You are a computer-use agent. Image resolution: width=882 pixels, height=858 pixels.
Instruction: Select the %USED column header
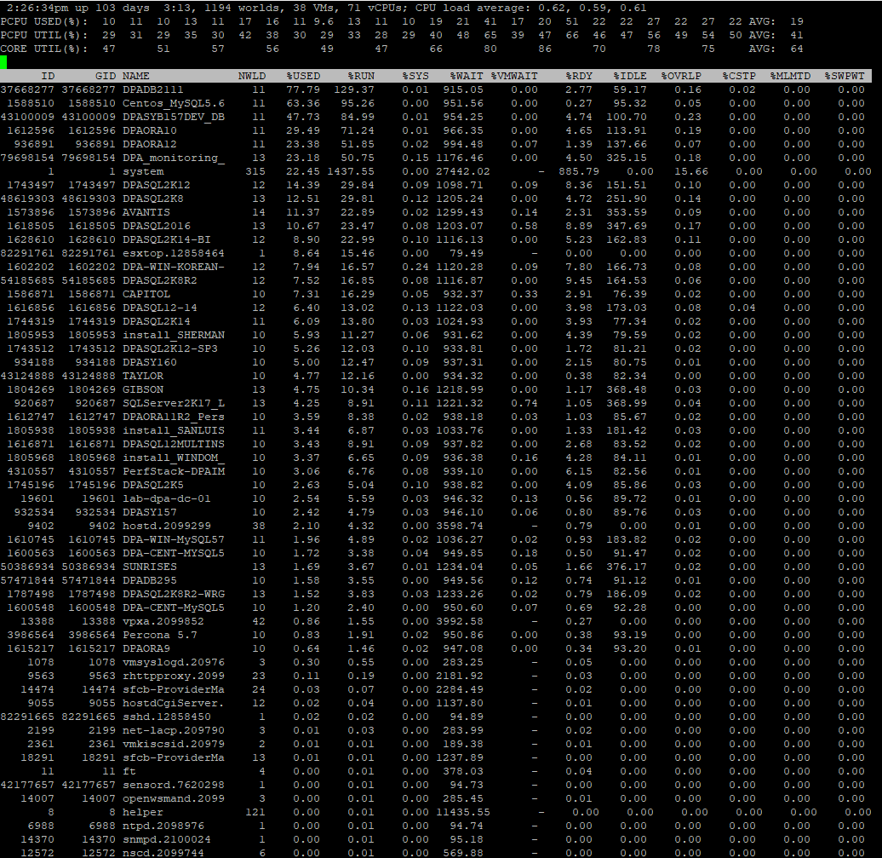coord(303,75)
